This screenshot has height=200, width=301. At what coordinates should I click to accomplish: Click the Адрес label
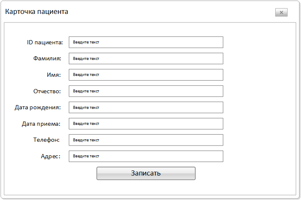click(51, 157)
